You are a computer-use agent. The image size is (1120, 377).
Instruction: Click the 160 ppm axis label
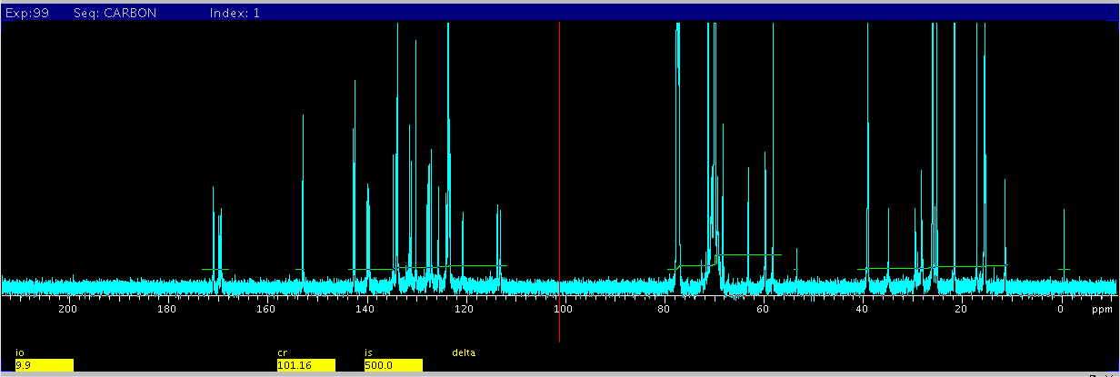click(265, 310)
